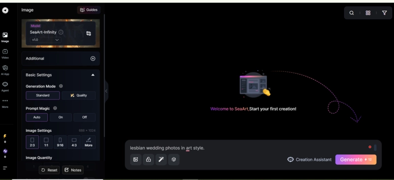
Task: Click the SeaArt-Infinity model card
Action: coord(61,33)
